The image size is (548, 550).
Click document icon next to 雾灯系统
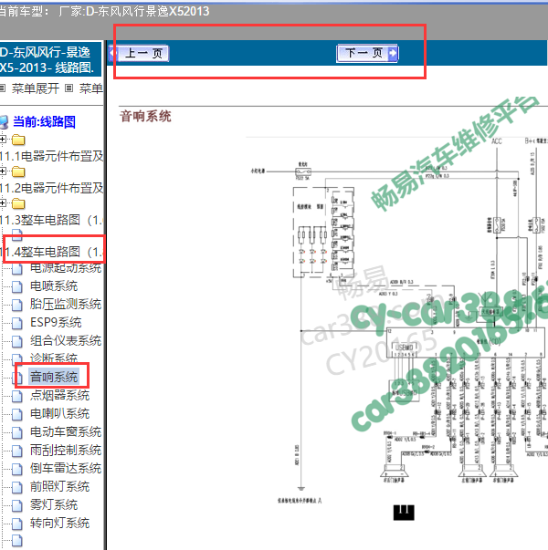pyautogui.click(x=16, y=505)
